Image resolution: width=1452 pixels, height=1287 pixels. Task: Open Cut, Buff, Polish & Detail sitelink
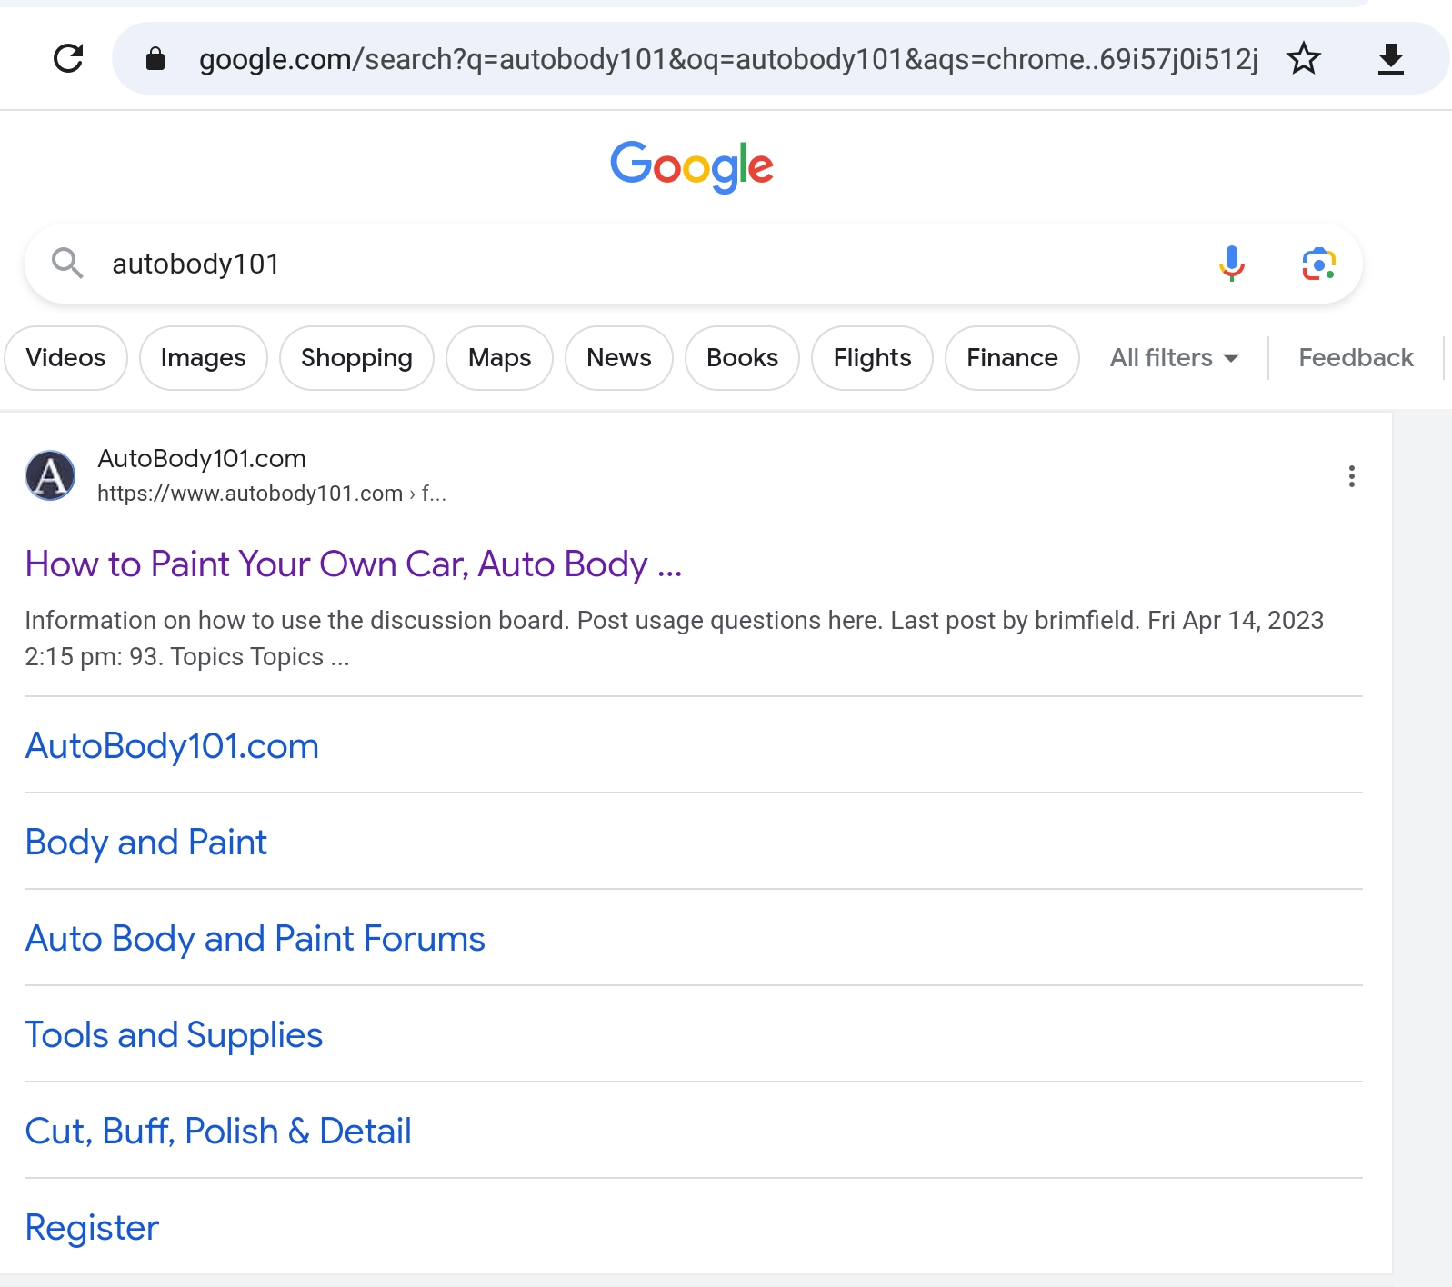click(x=218, y=1132)
